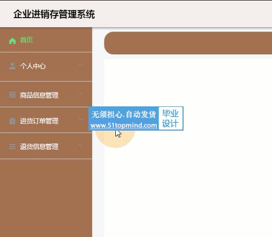Image resolution: width=272 pixels, height=237 pixels.
Task: Click the 企业进销存管理系统 header title
Action: (54, 14)
